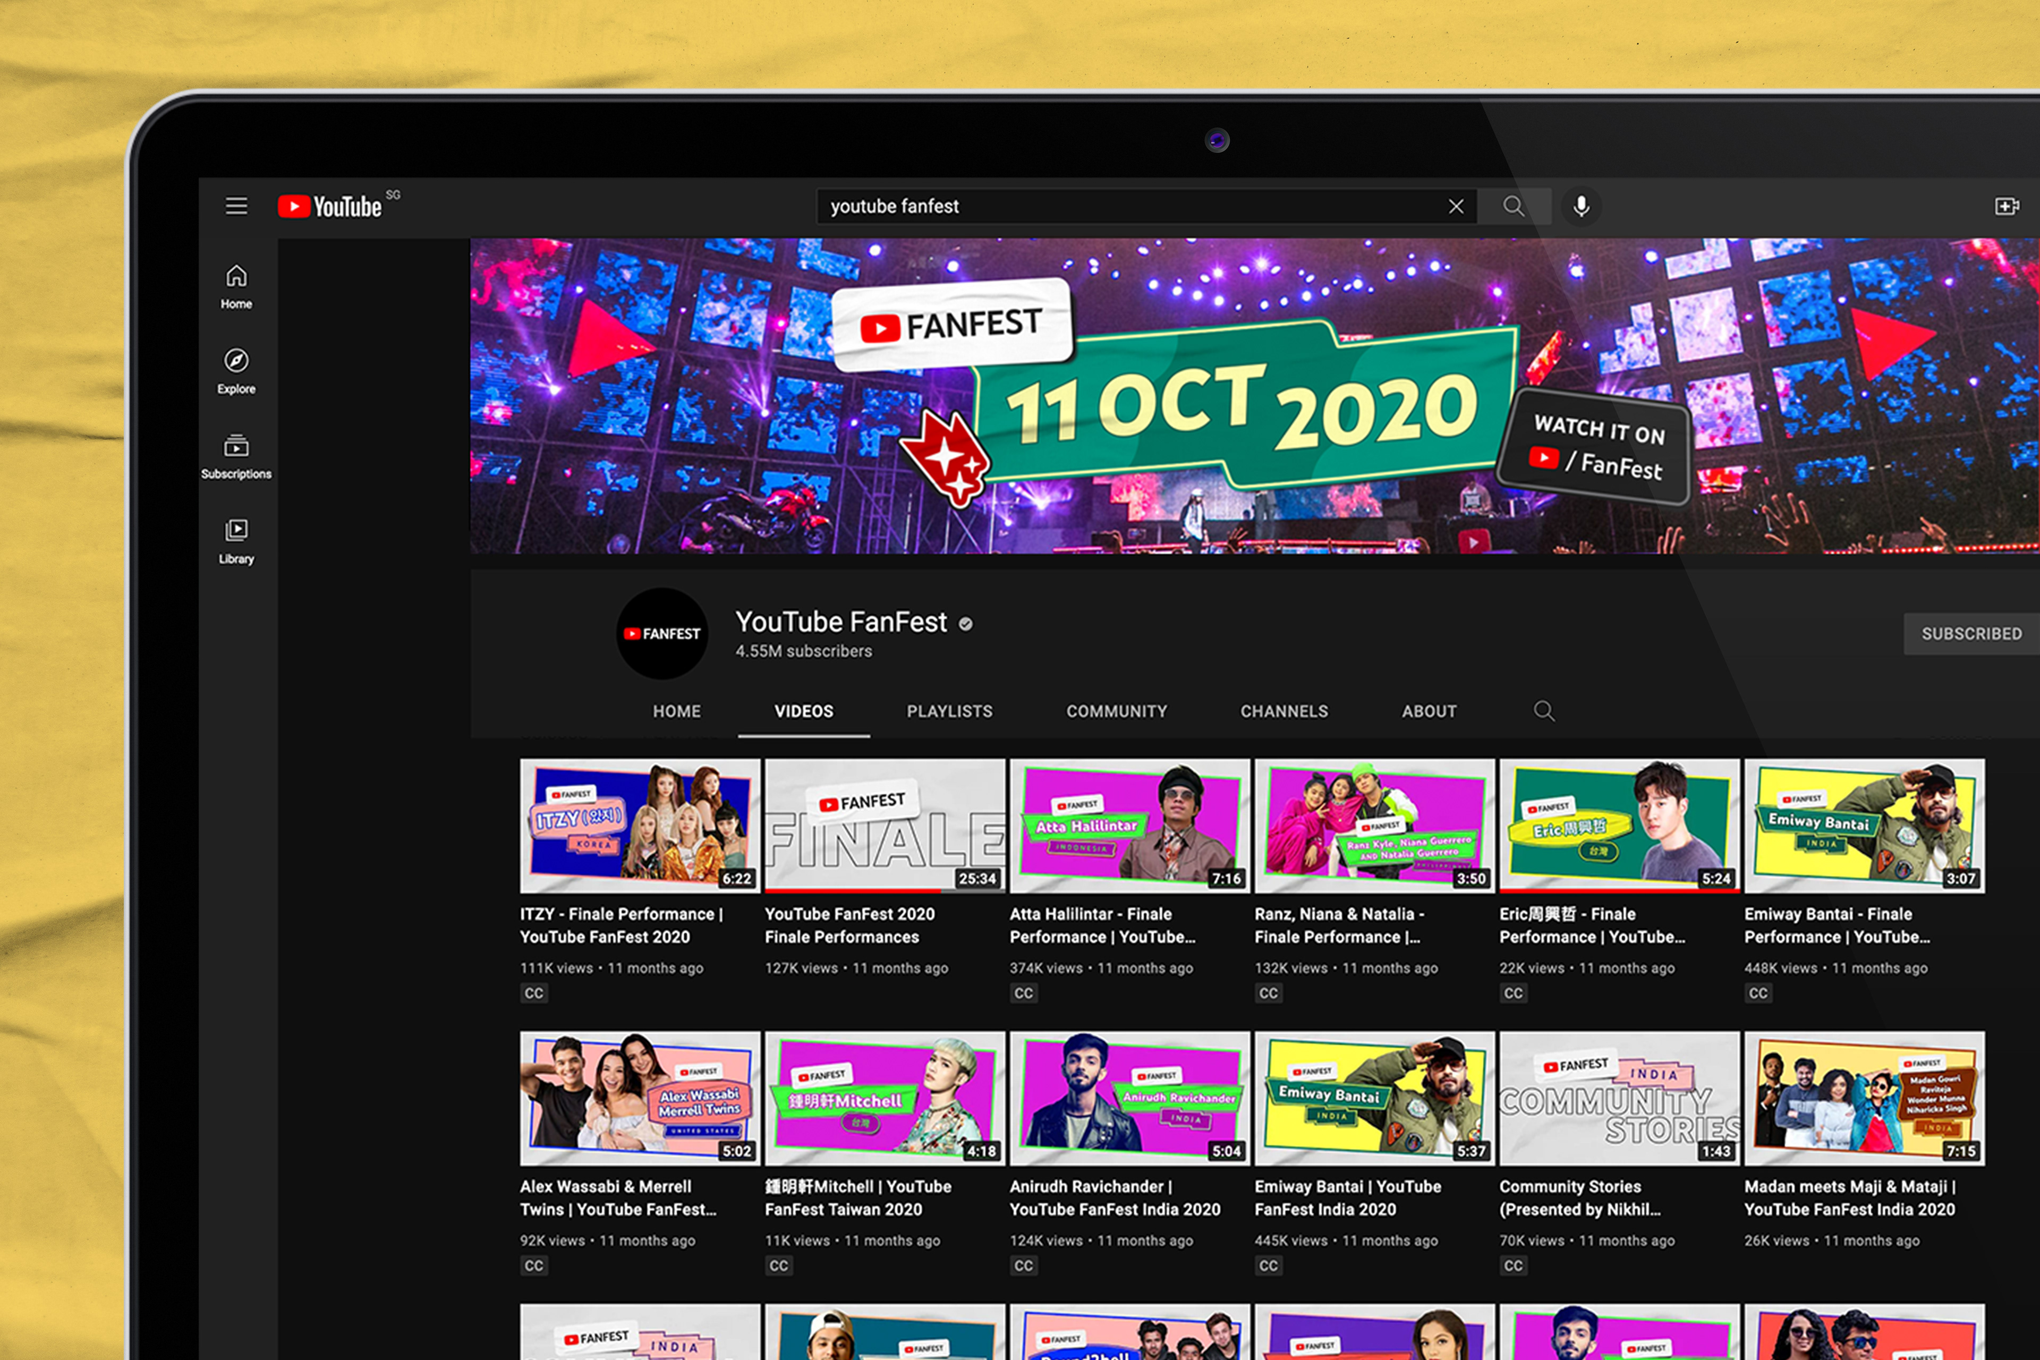This screenshot has height=1360, width=2040.
Task: Open Alex Wassabi & Merrell Twins thumbnail
Action: (640, 1098)
